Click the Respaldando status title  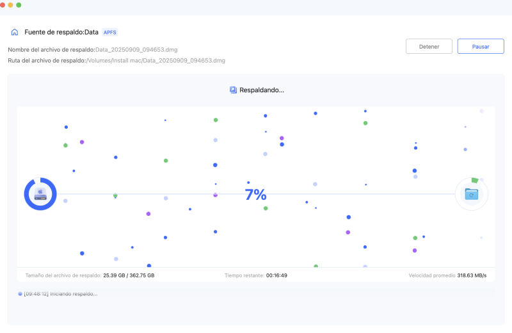[x=262, y=90]
